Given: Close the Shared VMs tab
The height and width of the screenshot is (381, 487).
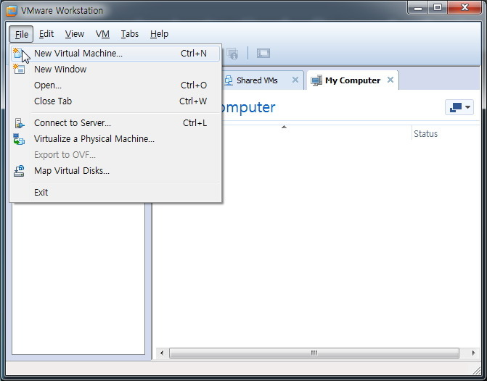Looking at the screenshot, I should 295,80.
